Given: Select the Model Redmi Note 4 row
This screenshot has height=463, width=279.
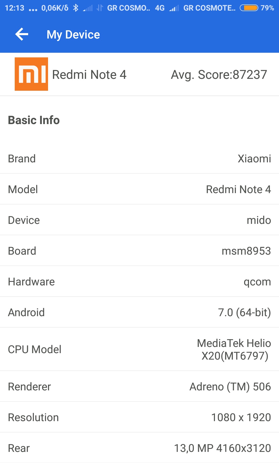Looking at the screenshot, I should 139,189.
